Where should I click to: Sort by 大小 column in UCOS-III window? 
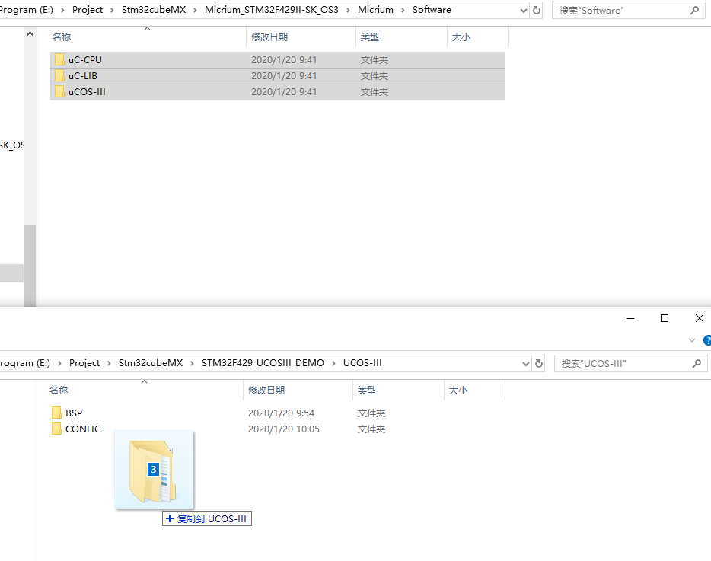tap(475, 390)
